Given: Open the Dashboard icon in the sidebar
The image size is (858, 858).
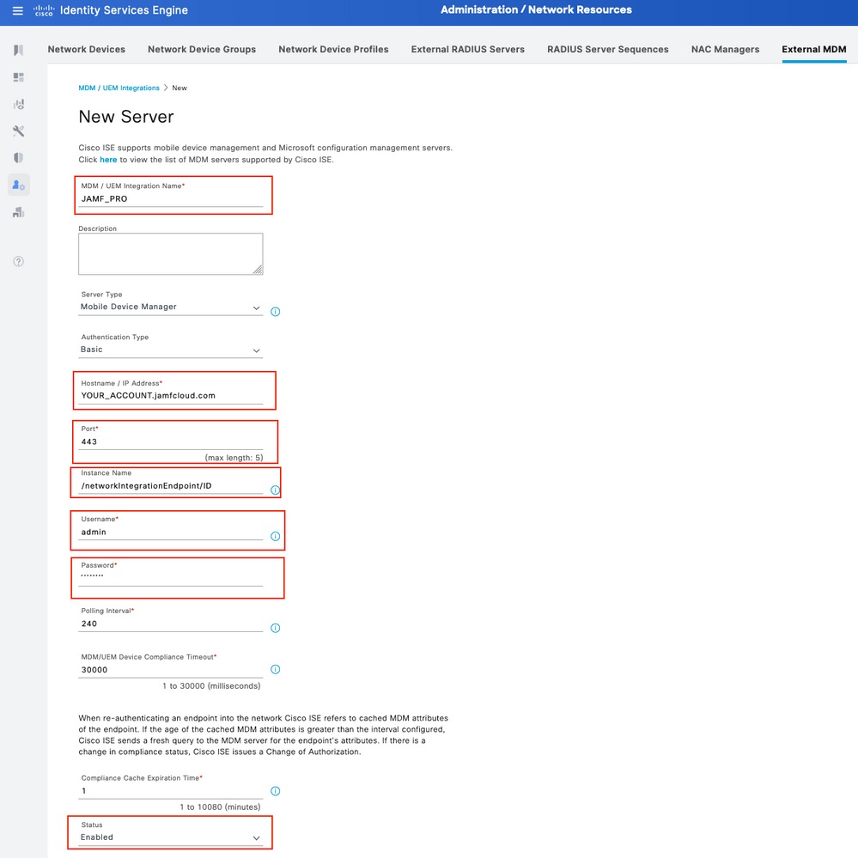Looking at the screenshot, I should [17, 77].
